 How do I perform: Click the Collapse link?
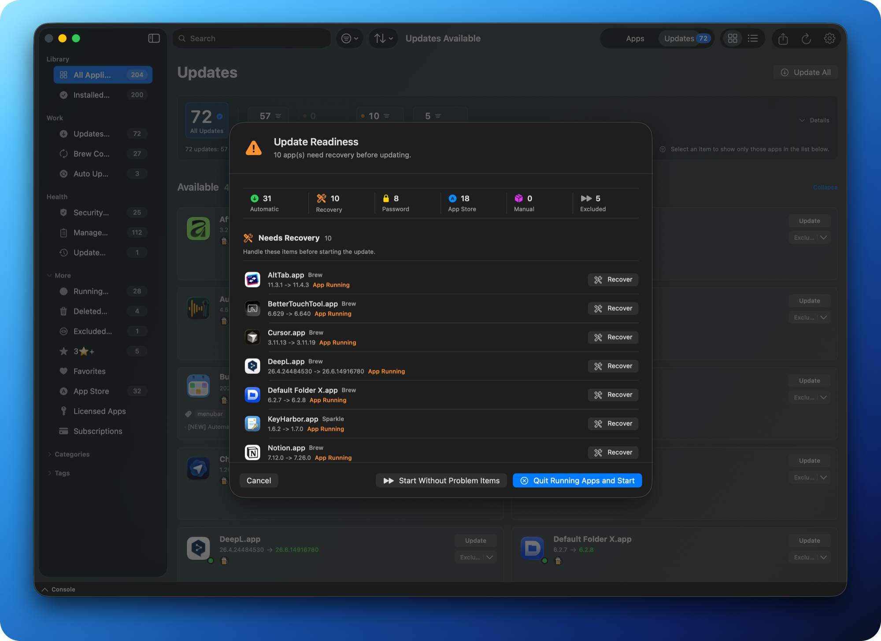825,187
